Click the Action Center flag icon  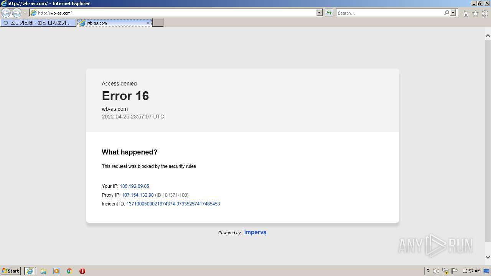[455, 271]
